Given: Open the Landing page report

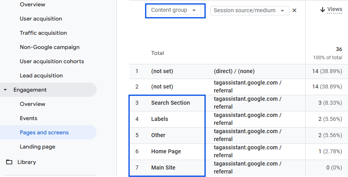Looking at the screenshot, I should pyautogui.click(x=38, y=147).
